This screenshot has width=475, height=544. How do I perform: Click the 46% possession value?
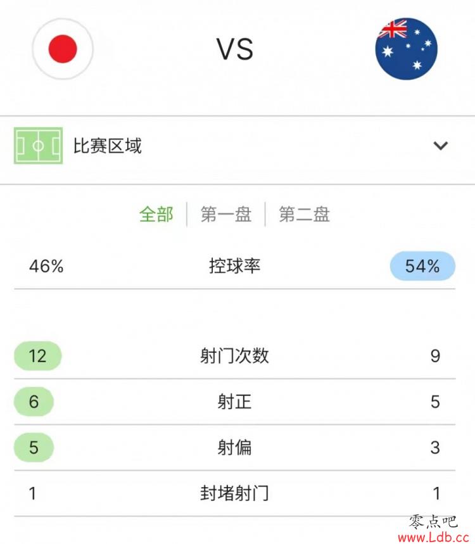point(46,267)
